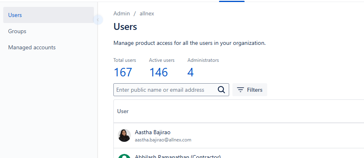Image resolution: width=364 pixels, height=158 pixels.
Task: Click the Admin breadcrumb link
Action: click(121, 13)
